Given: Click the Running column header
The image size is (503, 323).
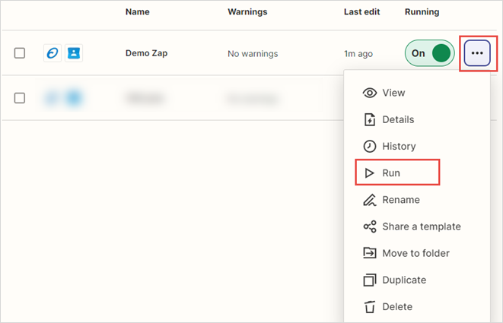Looking at the screenshot, I should (422, 12).
